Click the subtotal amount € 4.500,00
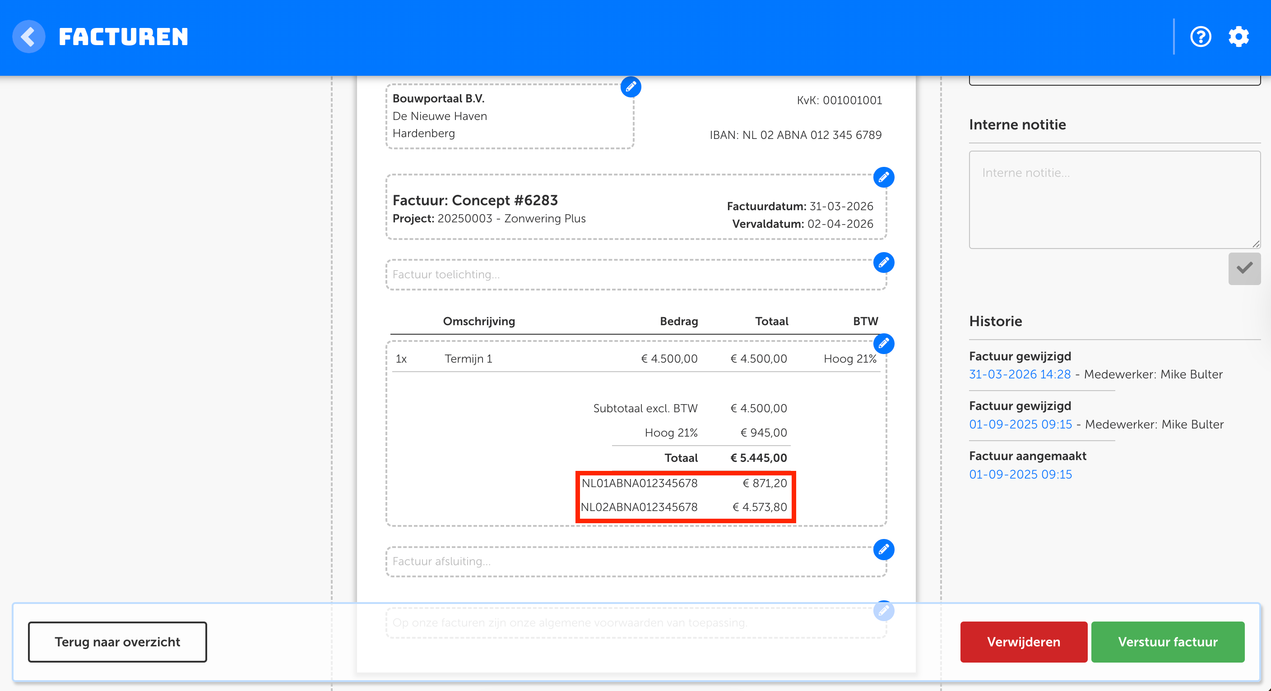The width and height of the screenshot is (1271, 691). [x=759, y=408]
